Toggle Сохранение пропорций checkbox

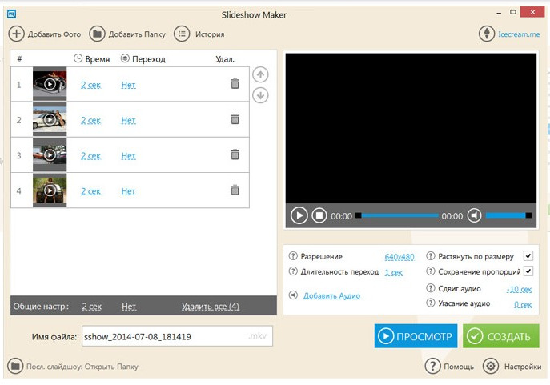tap(528, 271)
